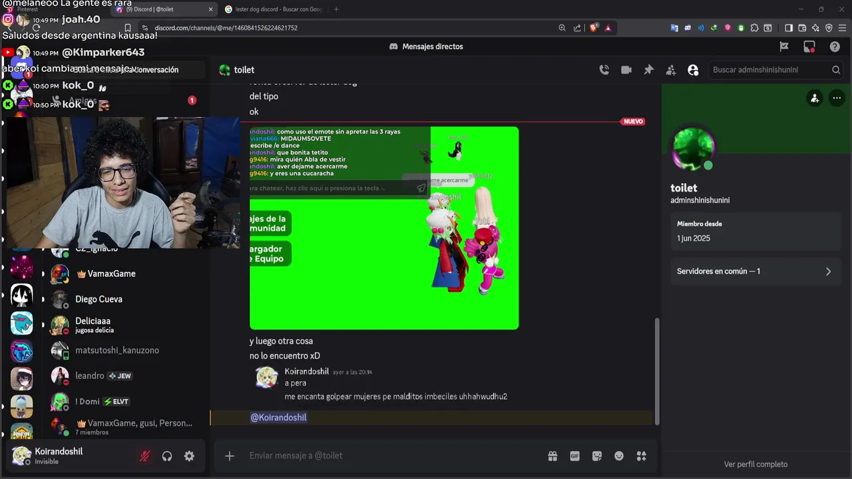852x479 pixels.
Task: Expand Servidores en común list
Action: 755,271
